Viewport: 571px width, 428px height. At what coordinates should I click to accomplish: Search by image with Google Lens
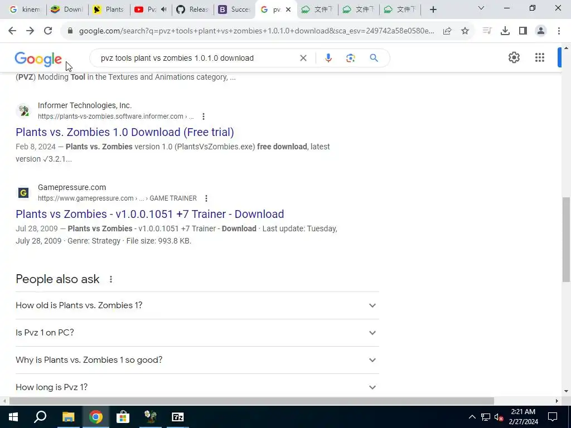coord(350,58)
